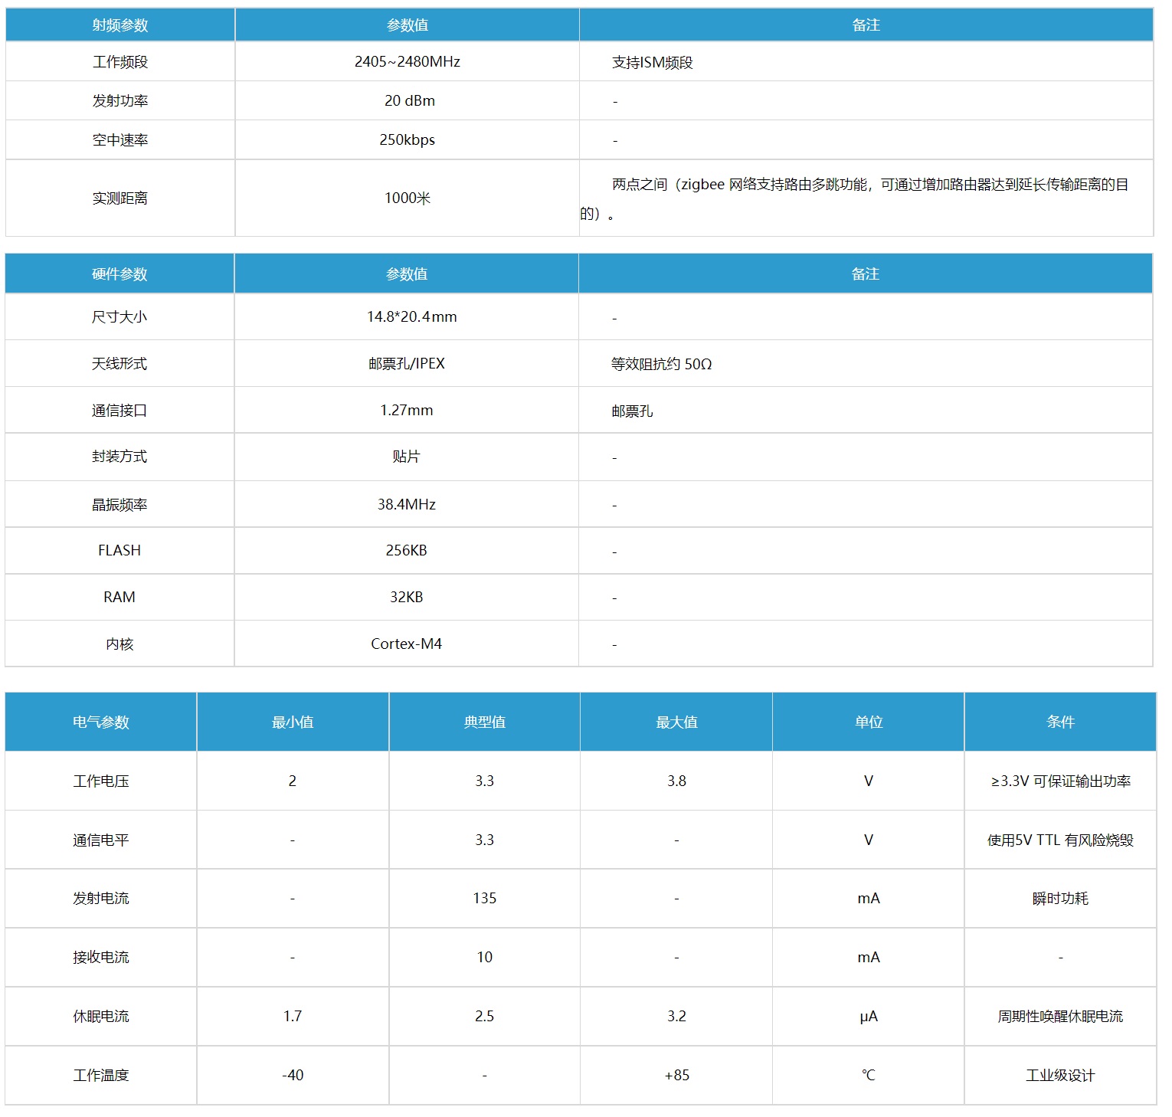Viewport: 1172px width, 1117px height.
Task: Click the 射频参数 header cell
Action: click(120, 25)
